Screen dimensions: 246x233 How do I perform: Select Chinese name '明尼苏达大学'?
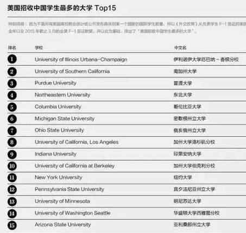click(x=187, y=201)
